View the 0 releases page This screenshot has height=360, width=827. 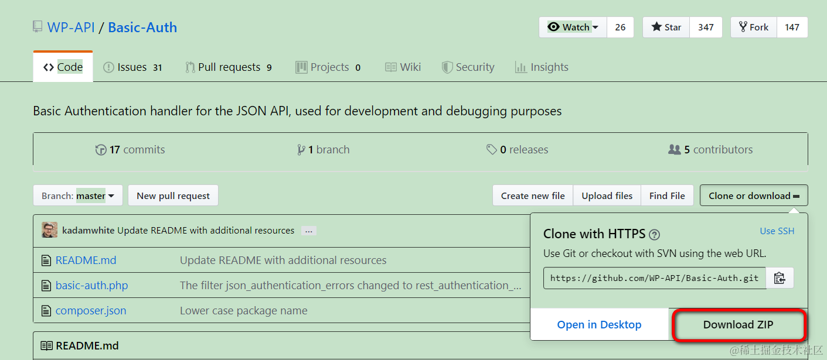click(518, 150)
